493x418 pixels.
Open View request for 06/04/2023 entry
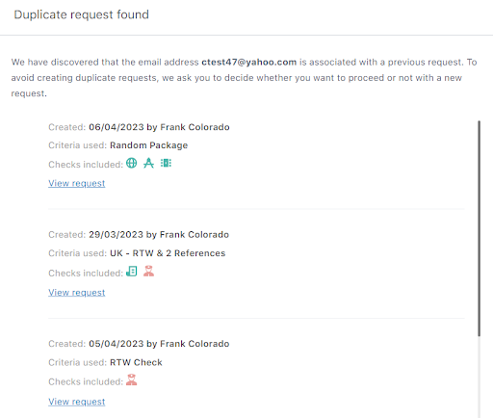(x=77, y=183)
